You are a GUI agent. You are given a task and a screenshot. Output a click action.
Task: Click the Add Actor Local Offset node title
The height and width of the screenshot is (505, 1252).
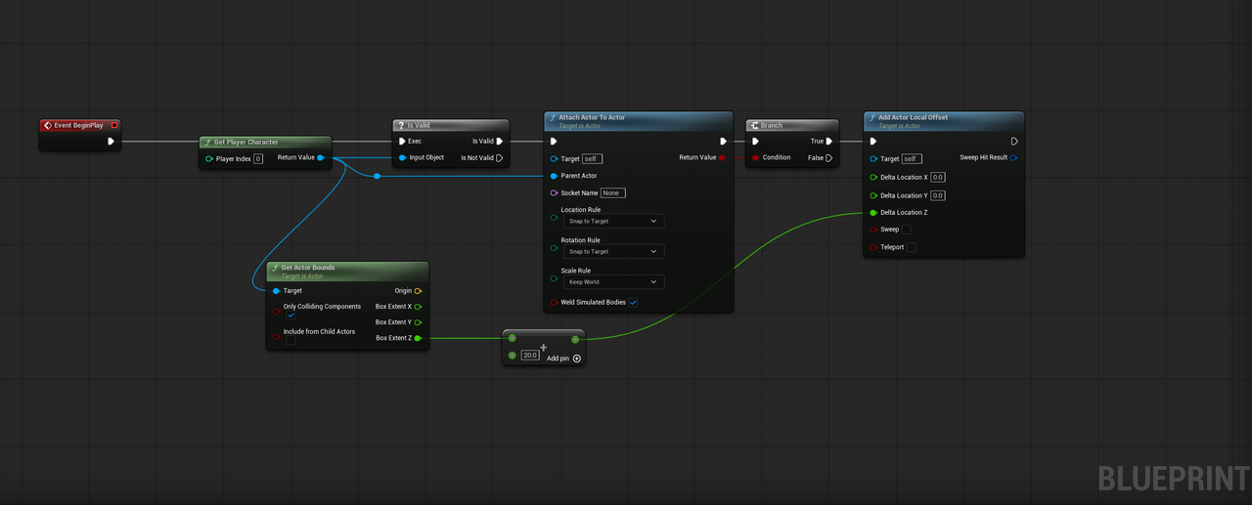pyautogui.click(x=913, y=117)
